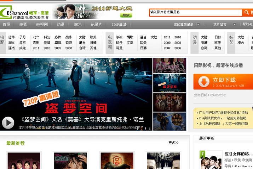Click the 最近更新 section heading
Viewport: 253px width, 169px height.
point(207,138)
